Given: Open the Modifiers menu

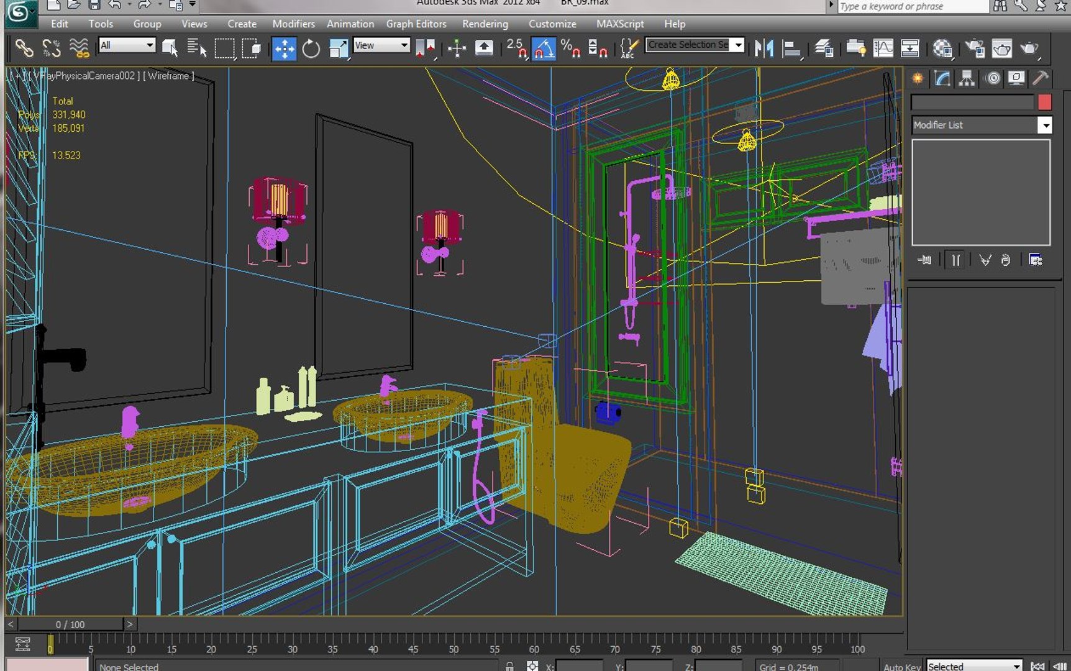Looking at the screenshot, I should tap(293, 24).
